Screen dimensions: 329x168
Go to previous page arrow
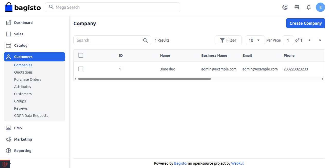click(309, 40)
